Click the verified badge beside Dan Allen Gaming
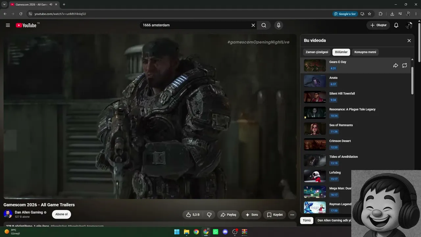 (x=45, y=212)
